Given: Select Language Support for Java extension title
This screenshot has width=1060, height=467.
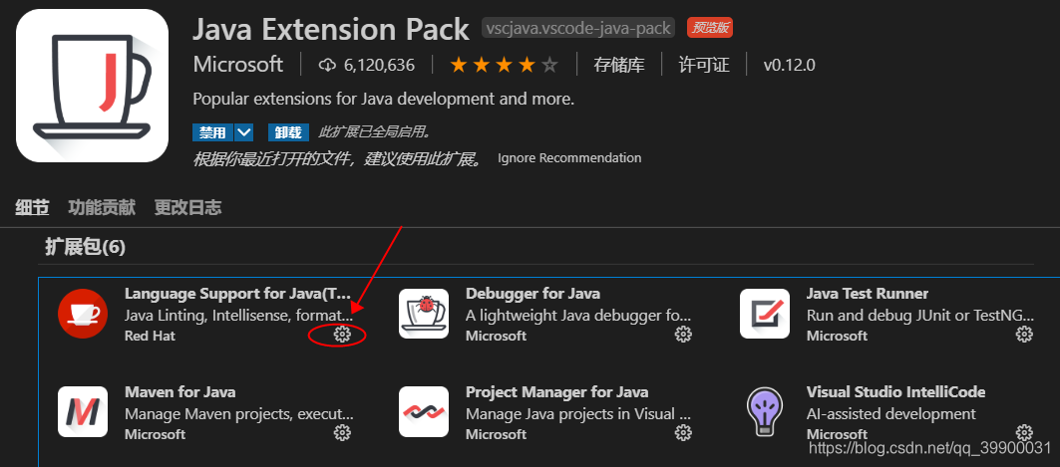Looking at the screenshot, I should (x=238, y=294).
